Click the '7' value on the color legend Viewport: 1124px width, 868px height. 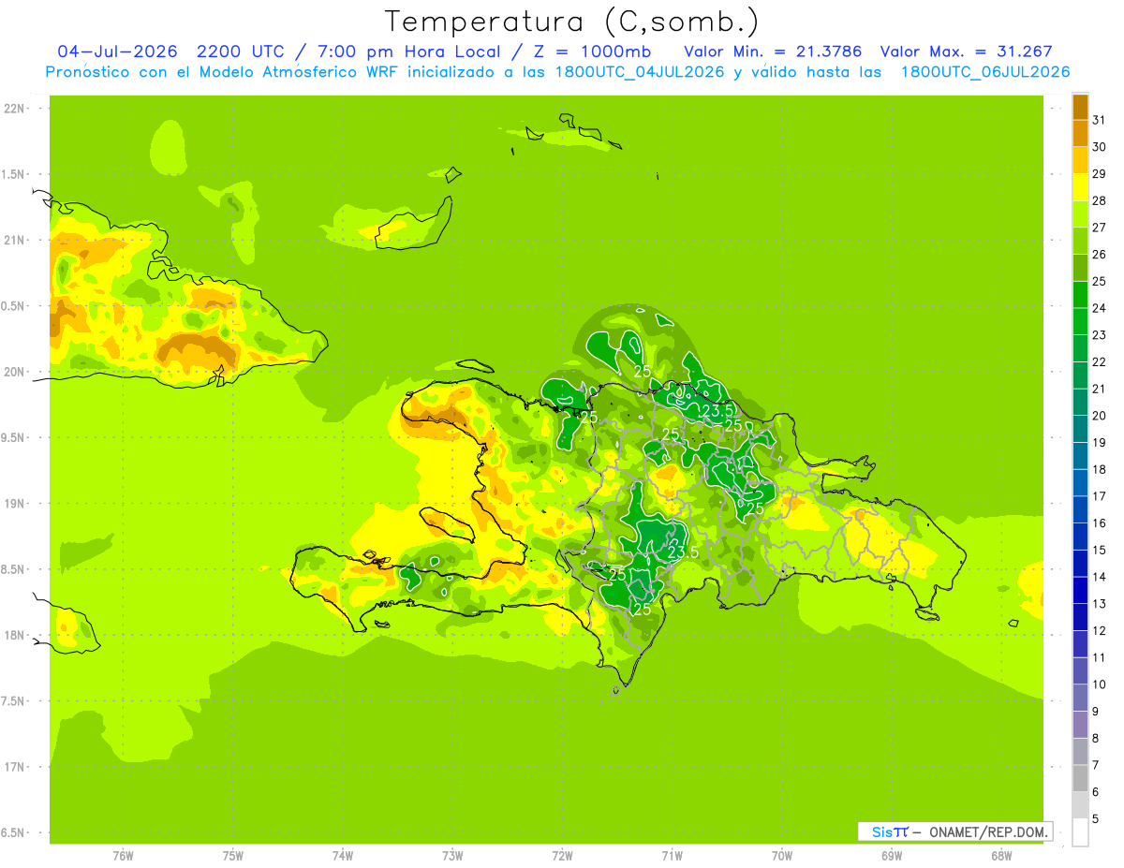click(1096, 765)
